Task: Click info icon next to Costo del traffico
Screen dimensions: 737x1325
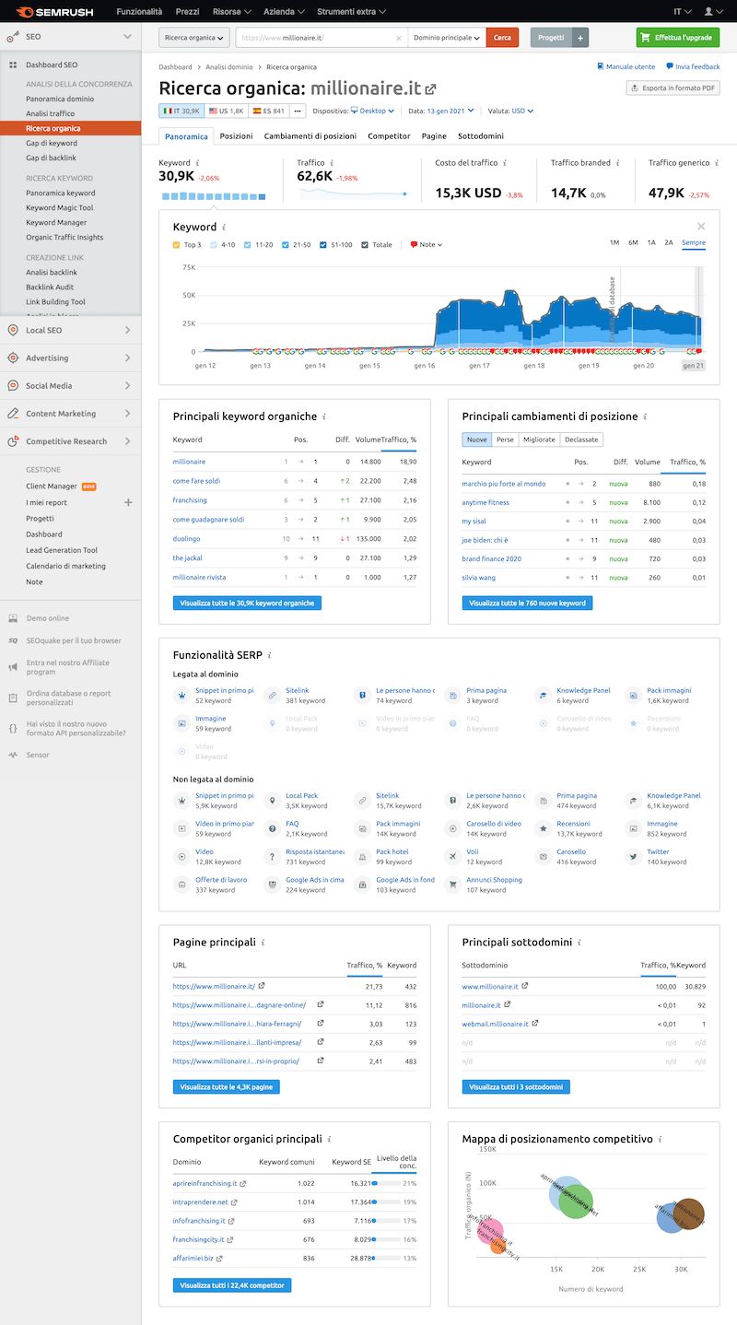Action: point(505,163)
